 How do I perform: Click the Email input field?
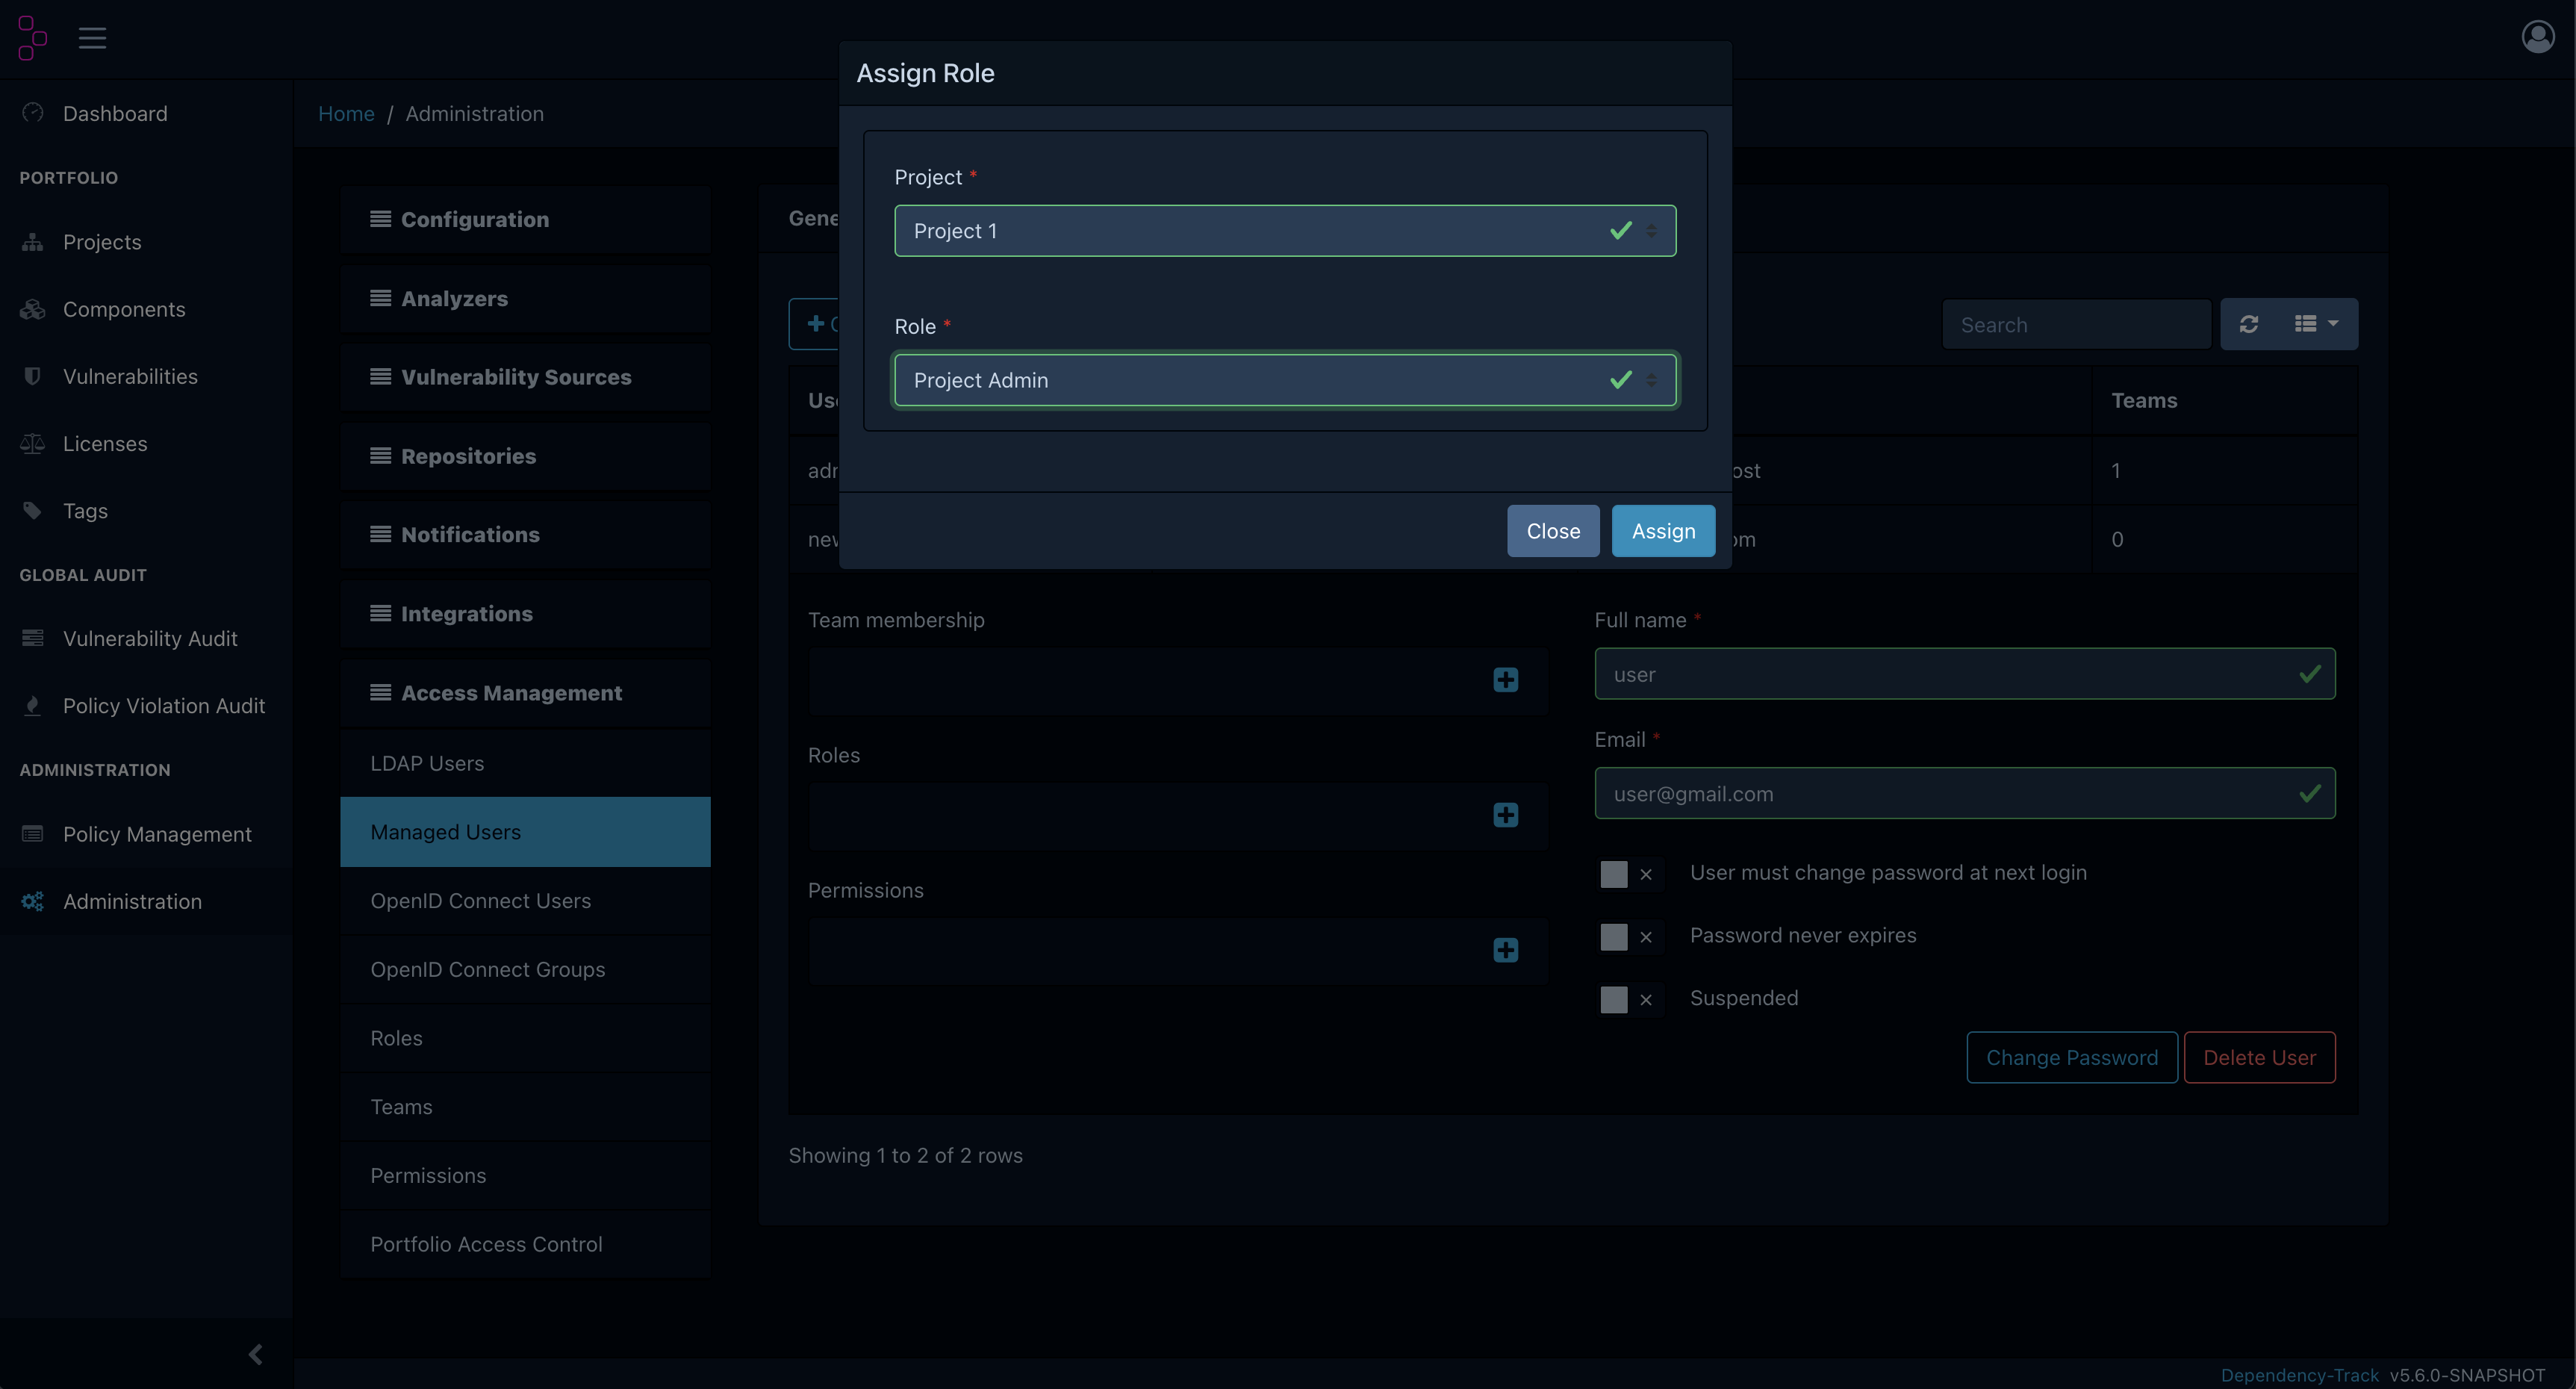[x=1964, y=794]
